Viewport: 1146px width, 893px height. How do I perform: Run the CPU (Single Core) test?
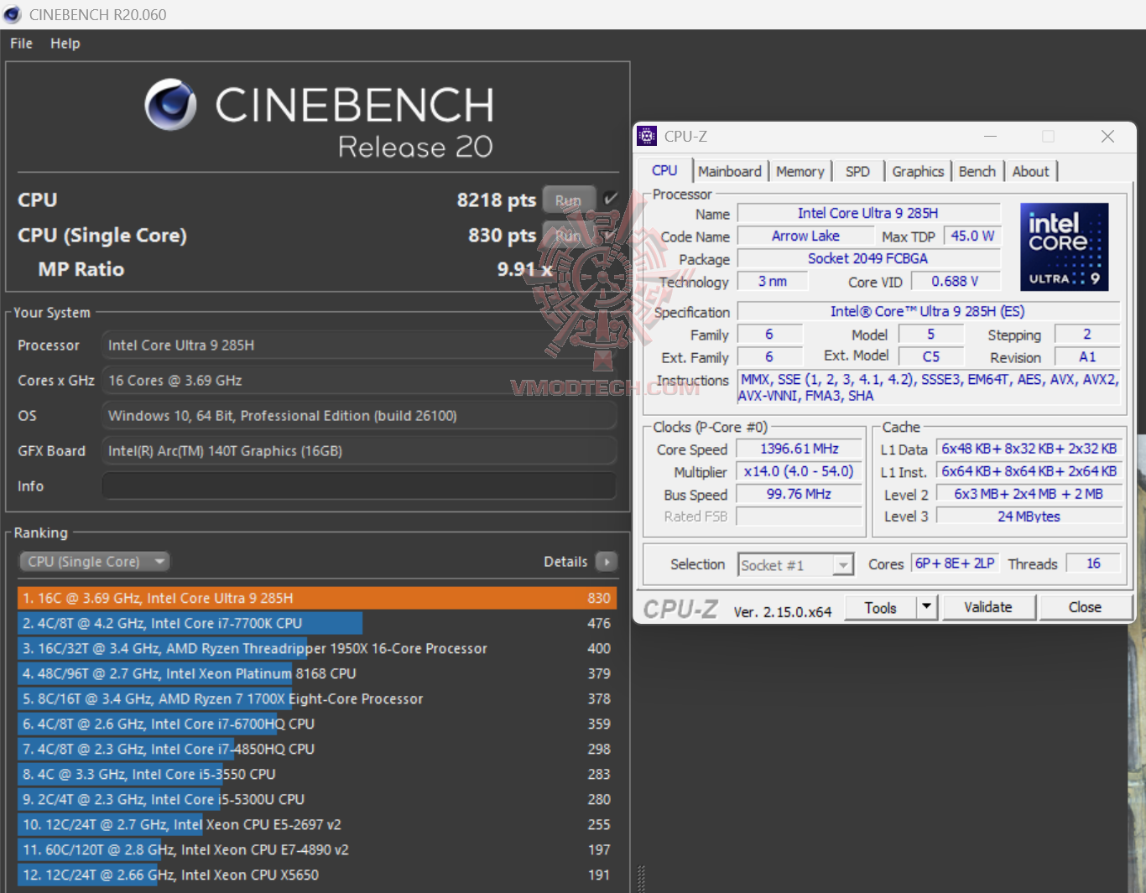[568, 236]
